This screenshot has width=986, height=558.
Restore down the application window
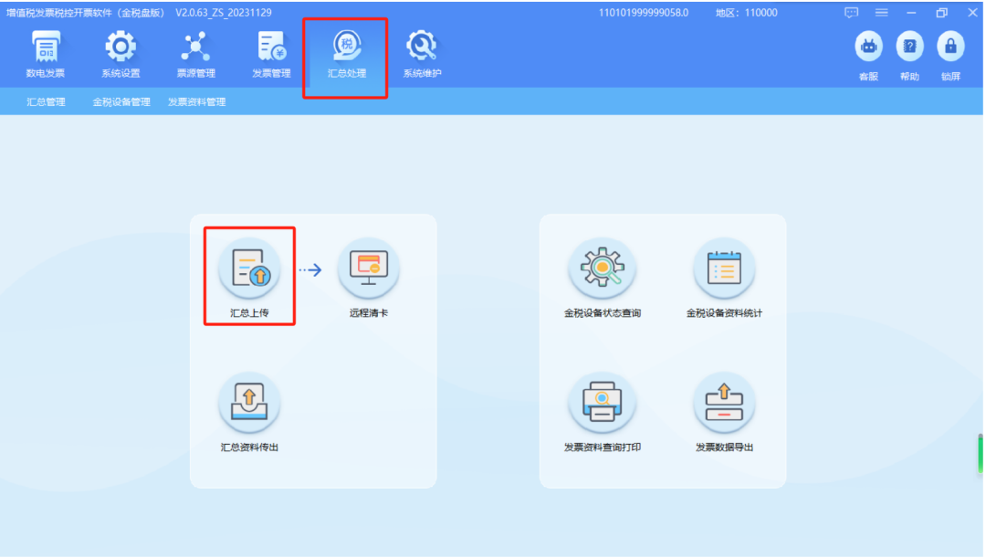coord(941,13)
